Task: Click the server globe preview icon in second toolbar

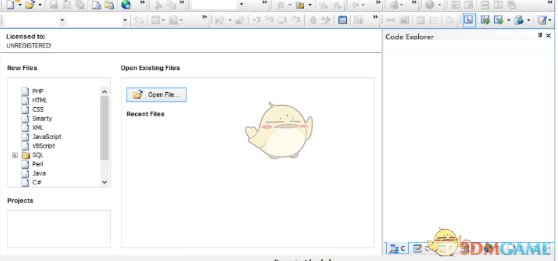Action: [519, 20]
